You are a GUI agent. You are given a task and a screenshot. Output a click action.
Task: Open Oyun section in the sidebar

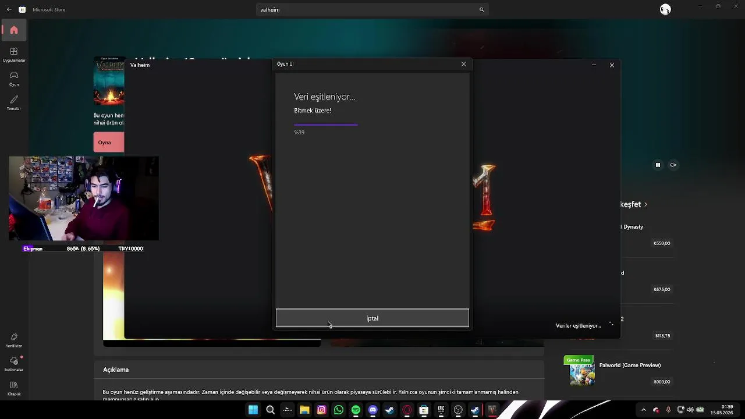[x=14, y=79]
